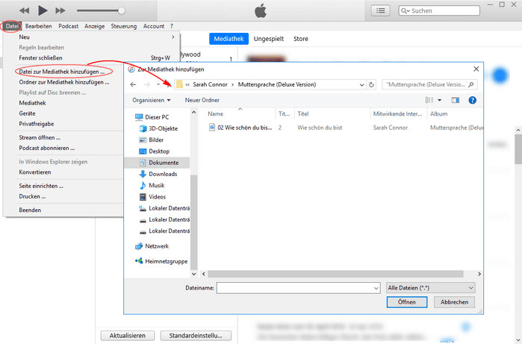Open the Organisieren dropdown
The image size is (522, 344).
[x=152, y=100]
